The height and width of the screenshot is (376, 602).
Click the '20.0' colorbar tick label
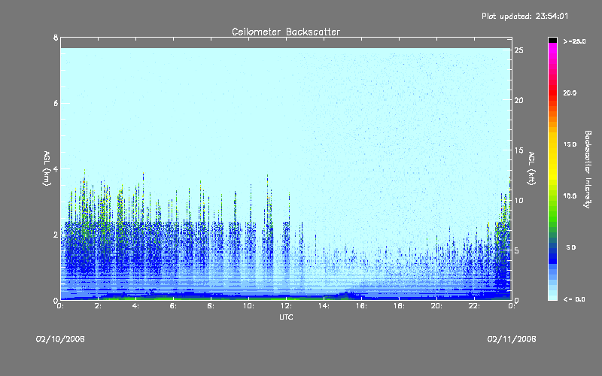click(x=570, y=92)
